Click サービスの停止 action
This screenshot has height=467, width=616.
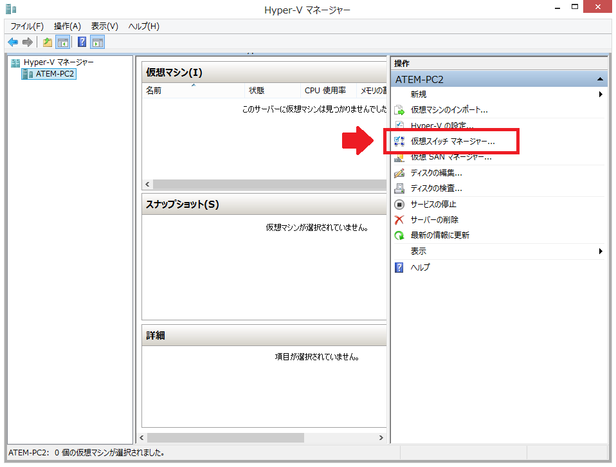(x=433, y=205)
